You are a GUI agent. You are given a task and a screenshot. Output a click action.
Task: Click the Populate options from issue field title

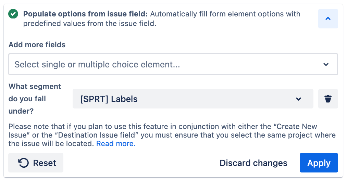pyautogui.click(x=85, y=14)
